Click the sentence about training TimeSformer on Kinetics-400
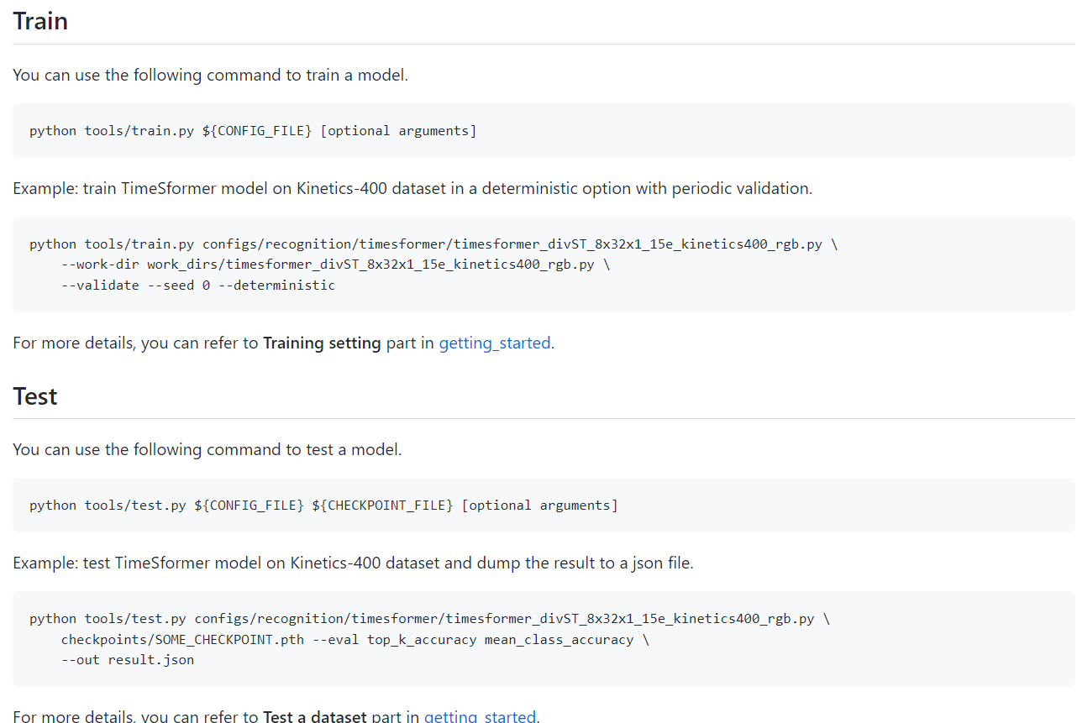The image size is (1082, 723). [412, 188]
